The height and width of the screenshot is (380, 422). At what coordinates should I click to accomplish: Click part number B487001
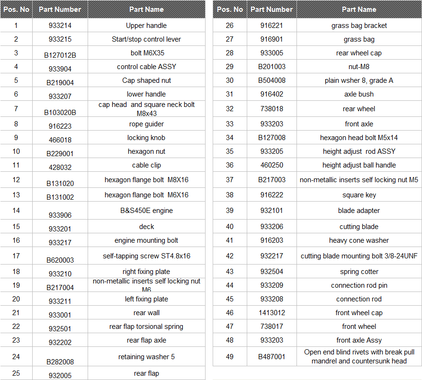point(271,357)
